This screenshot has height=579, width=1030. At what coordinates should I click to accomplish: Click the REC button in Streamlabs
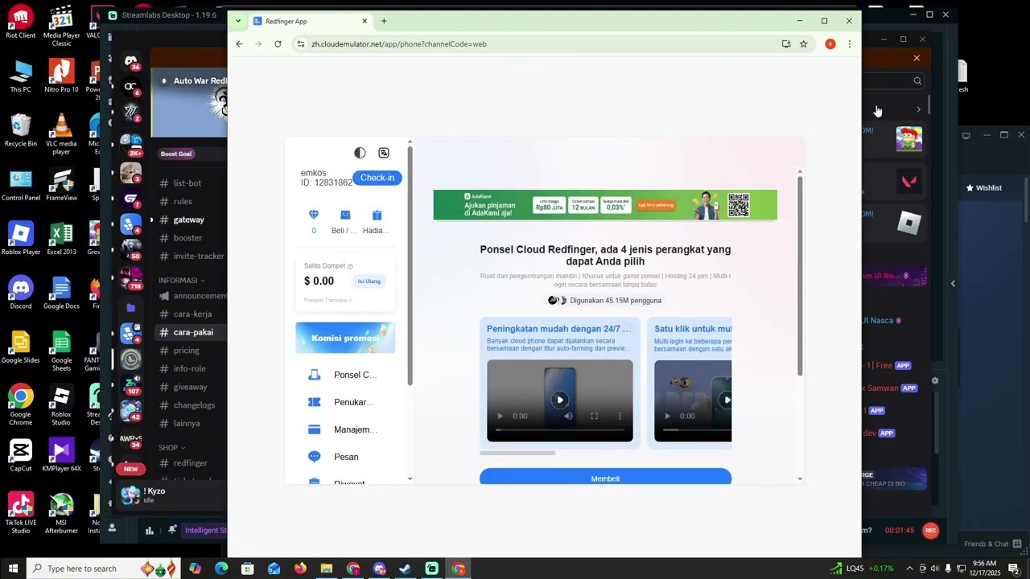pos(930,531)
